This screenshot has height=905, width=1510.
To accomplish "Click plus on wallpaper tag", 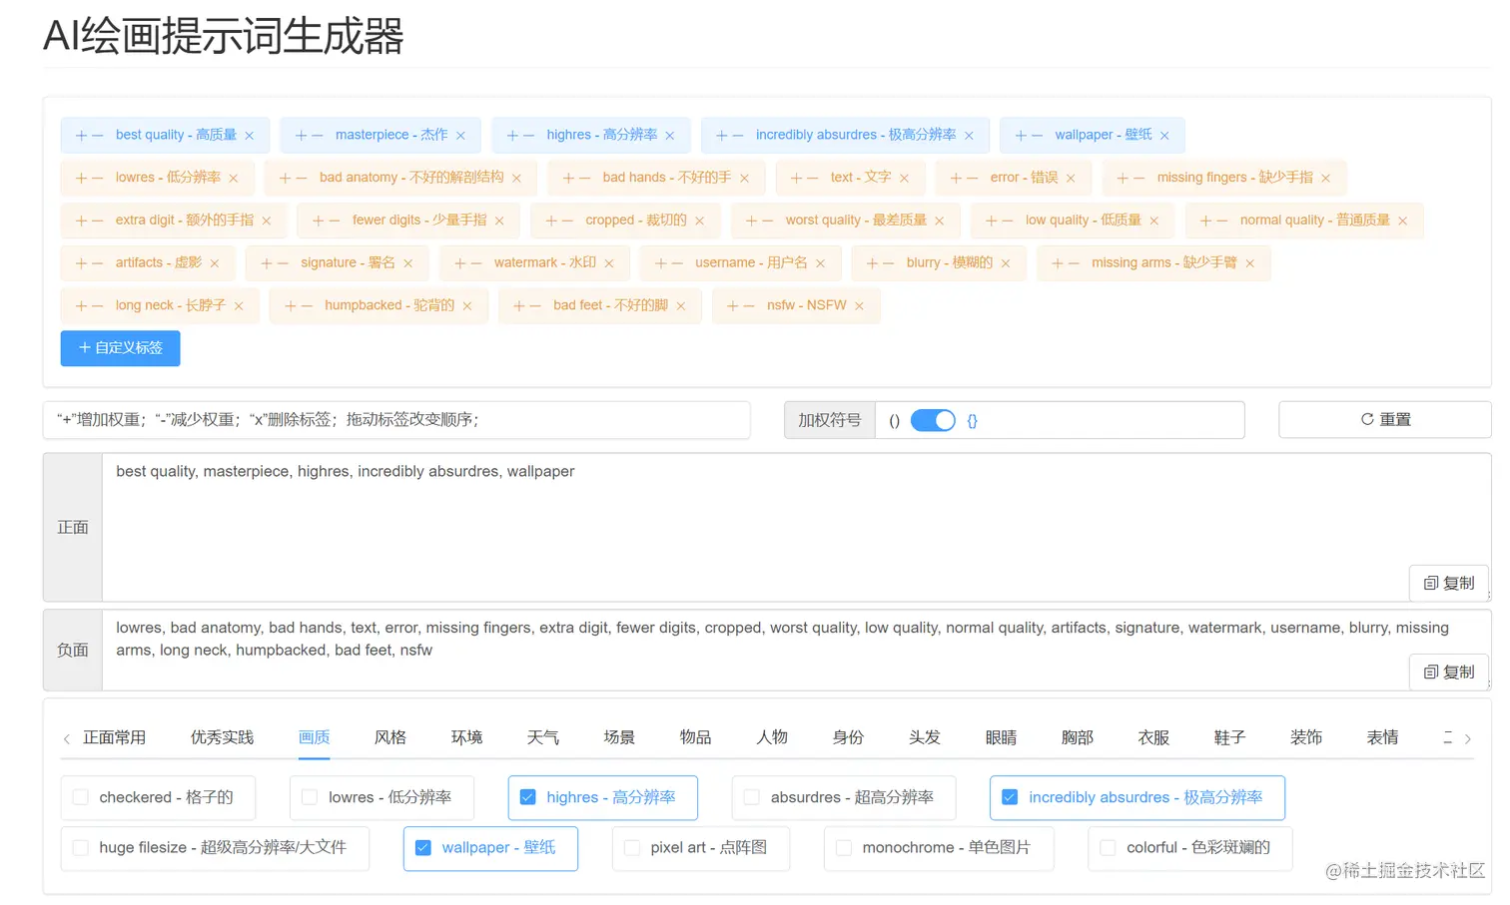I will click(1021, 136).
